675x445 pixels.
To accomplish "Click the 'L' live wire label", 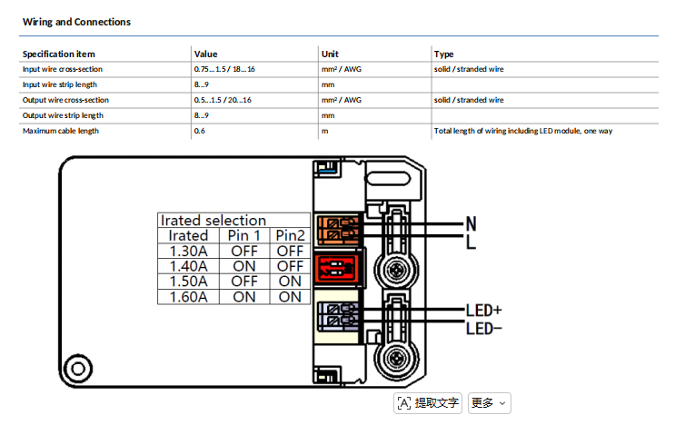I will point(471,242).
